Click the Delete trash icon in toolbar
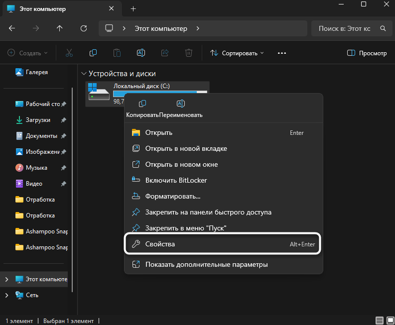This screenshot has height=325, width=395. click(x=189, y=53)
